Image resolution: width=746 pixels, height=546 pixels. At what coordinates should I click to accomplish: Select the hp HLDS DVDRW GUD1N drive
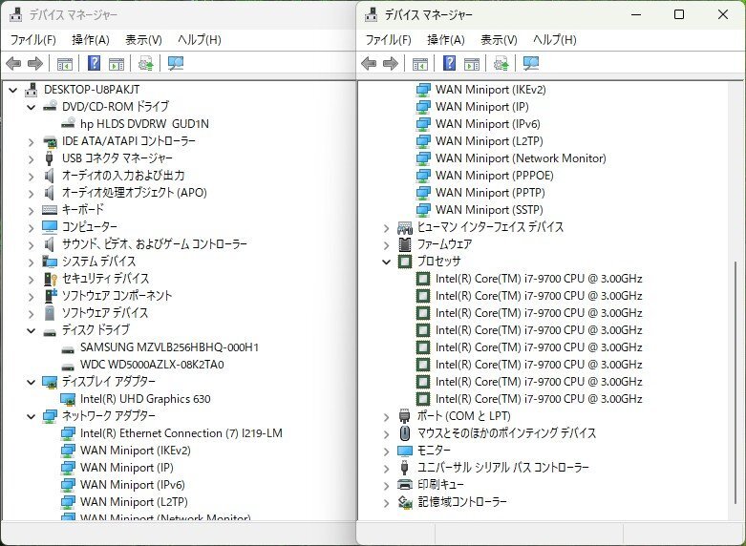tap(143, 124)
